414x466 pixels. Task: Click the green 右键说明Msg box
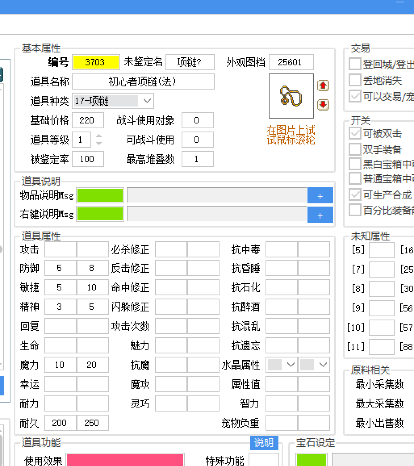click(100, 214)
